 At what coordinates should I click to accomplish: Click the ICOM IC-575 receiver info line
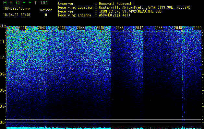(130, 11)
